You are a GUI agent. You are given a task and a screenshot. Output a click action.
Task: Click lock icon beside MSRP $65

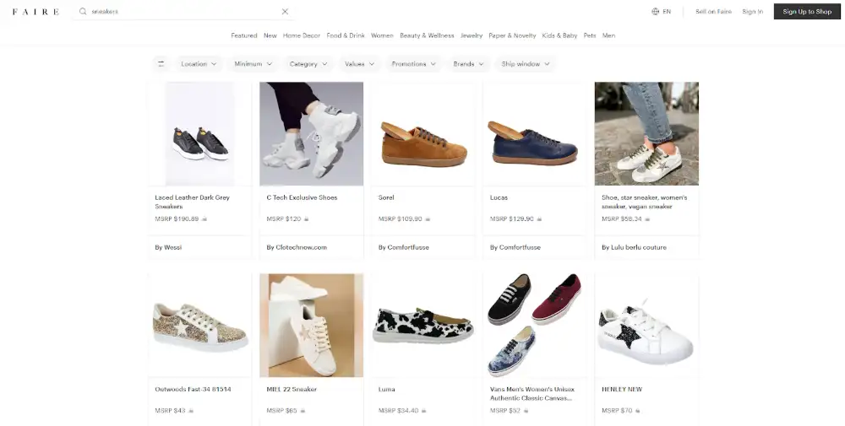coord(303,411)
